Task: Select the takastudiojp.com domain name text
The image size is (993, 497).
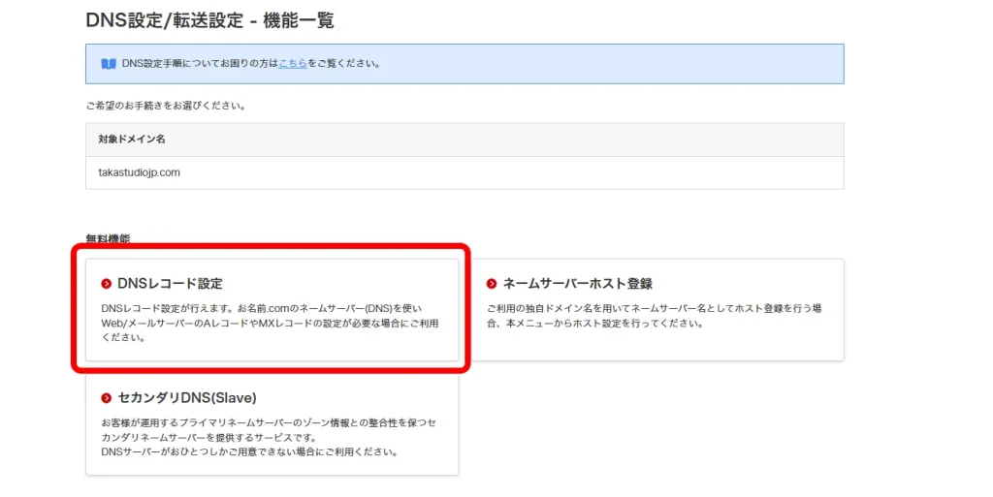Action: [140, 172]
